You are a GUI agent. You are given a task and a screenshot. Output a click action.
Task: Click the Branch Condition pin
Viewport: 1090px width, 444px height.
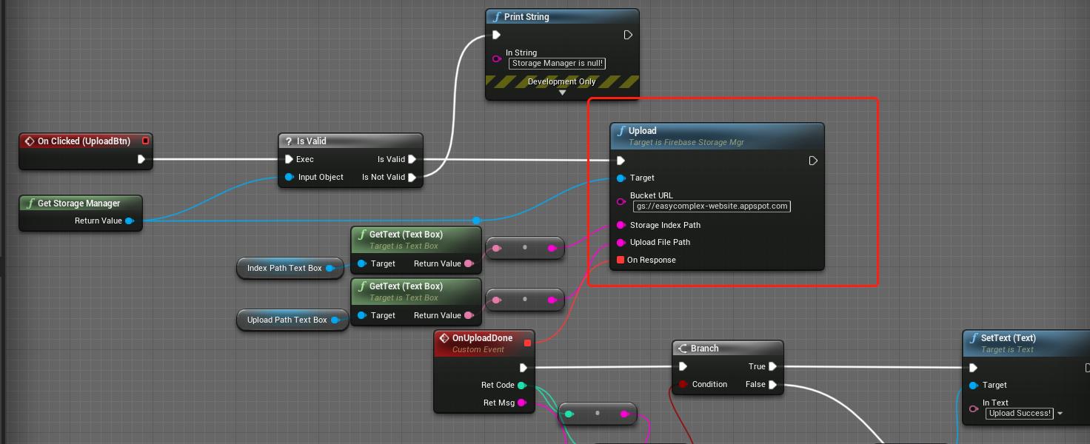click(x=683, y=384)
